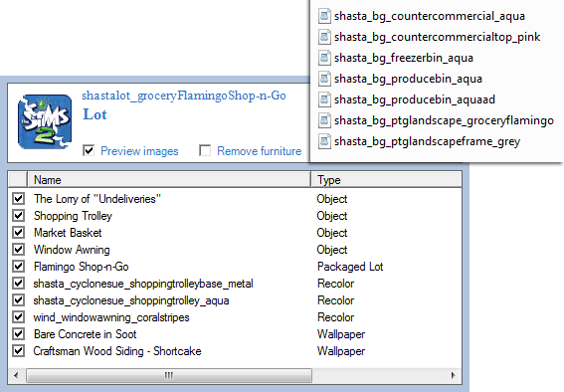Click the horizontal scrollbar right arrow

[454, 375]
